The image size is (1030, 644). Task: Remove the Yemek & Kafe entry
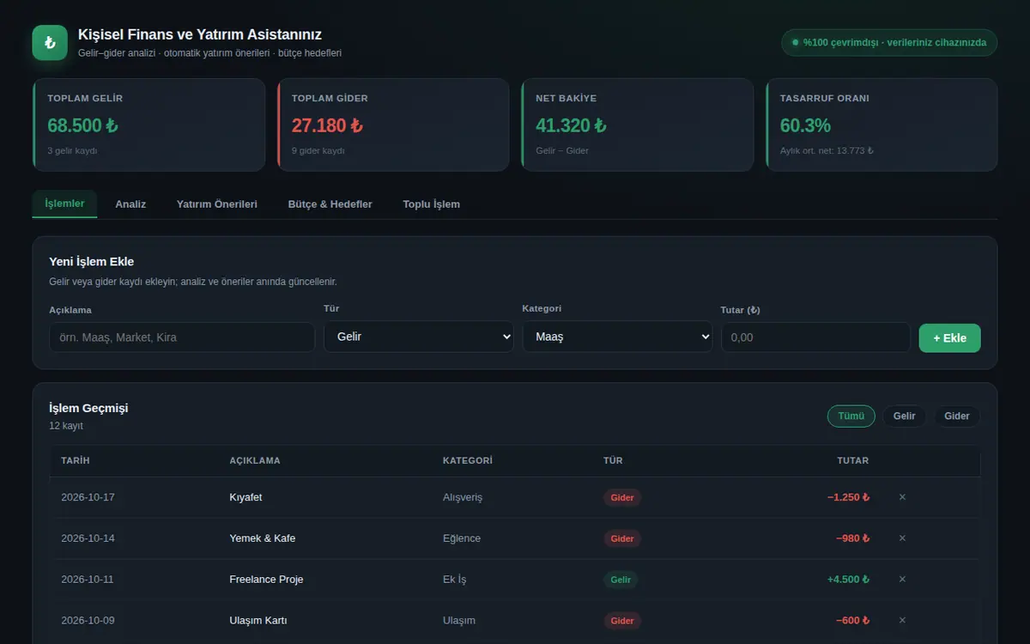(902, 538)
